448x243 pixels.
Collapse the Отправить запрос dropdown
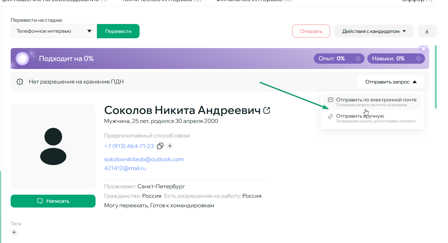[391, 82]
